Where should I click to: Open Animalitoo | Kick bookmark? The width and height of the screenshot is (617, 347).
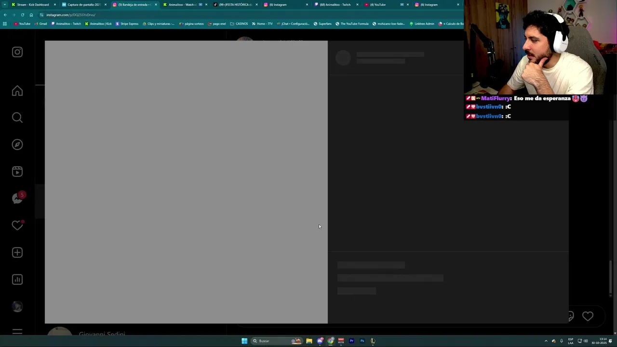click(98, 24)
